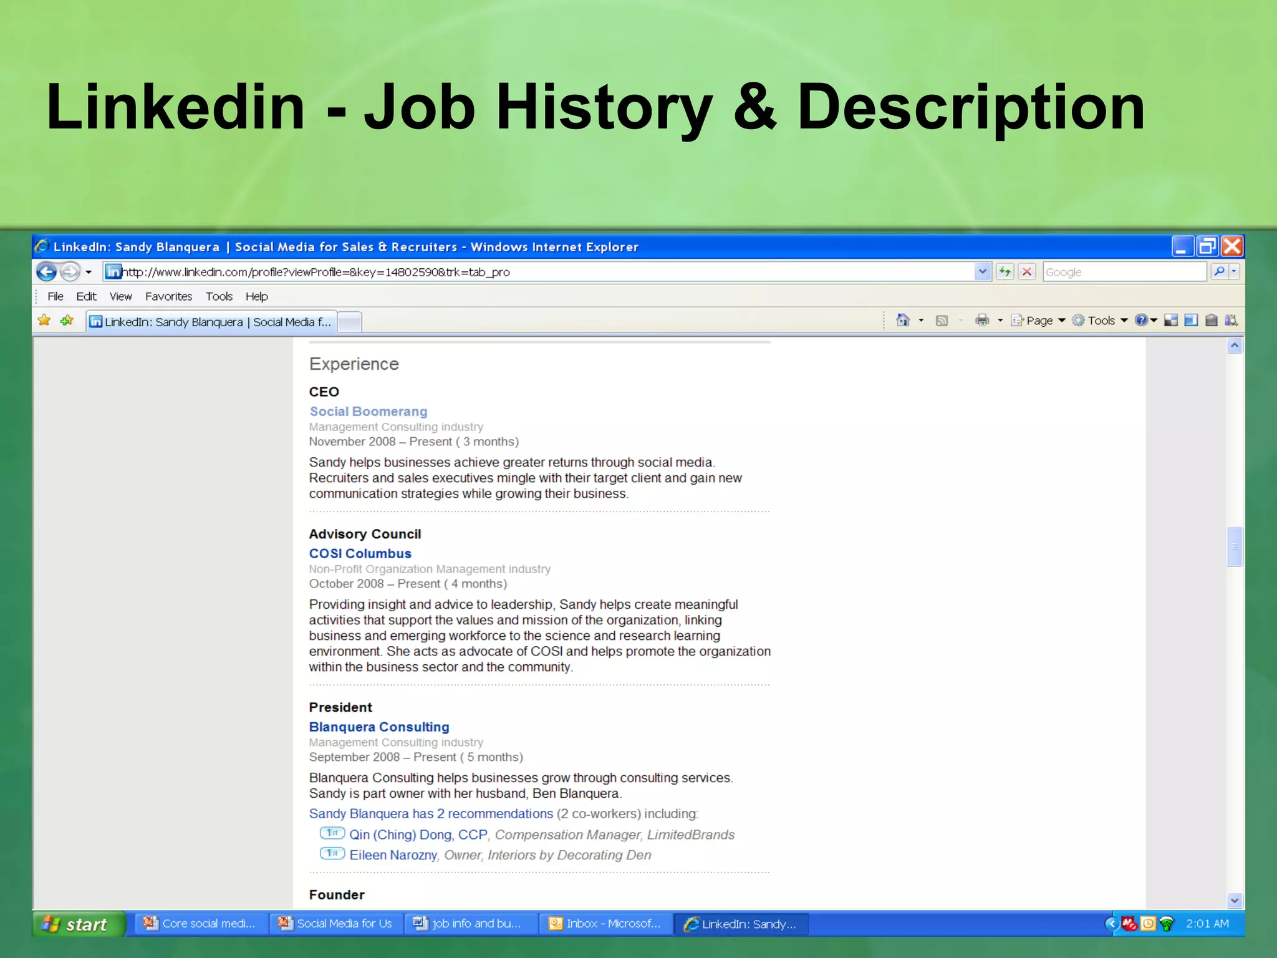The width and height of the screenshot is (1277, 958).
Task: Click the Home icon in command bar
Action: (x=902, y=320)
